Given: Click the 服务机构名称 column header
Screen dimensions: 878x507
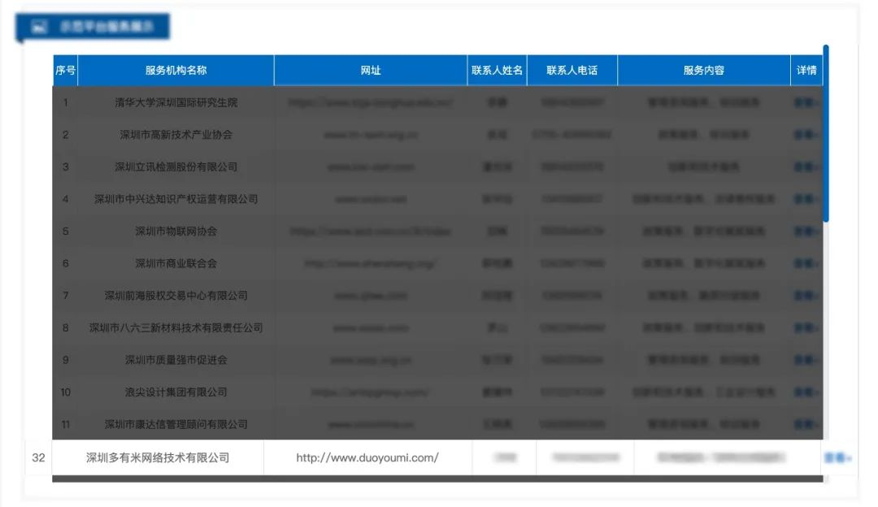Looking at the screenshot, I should pos(176,71).
